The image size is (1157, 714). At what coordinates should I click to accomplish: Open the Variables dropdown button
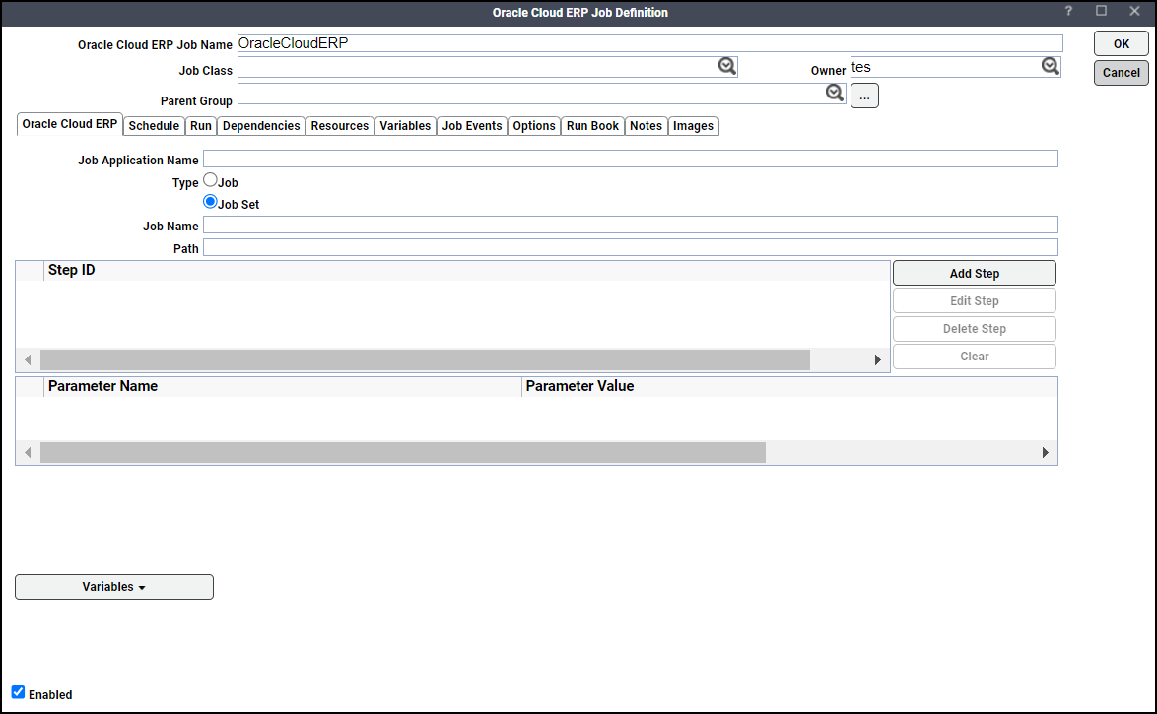pyautogui.click(x=114, y=587)
